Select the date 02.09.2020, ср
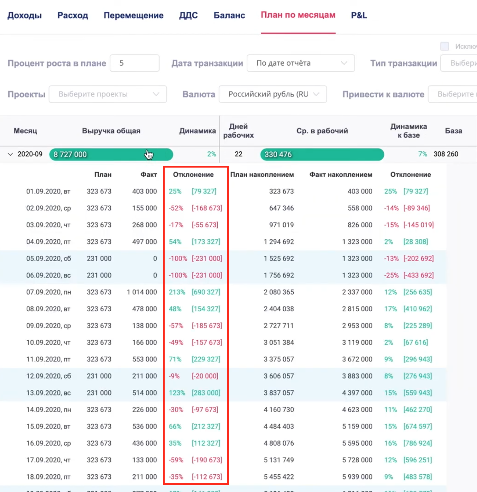 tap(48, 208)
